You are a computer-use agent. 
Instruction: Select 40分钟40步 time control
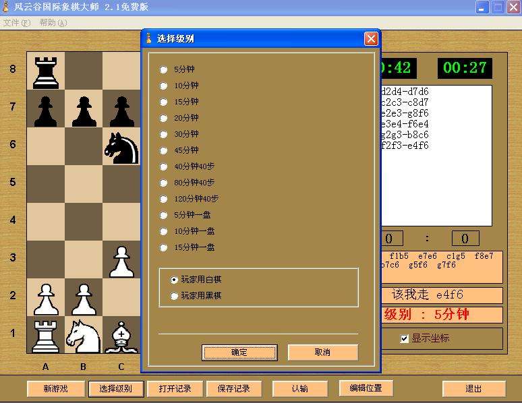pyautogui.click(x=163, y=166)
